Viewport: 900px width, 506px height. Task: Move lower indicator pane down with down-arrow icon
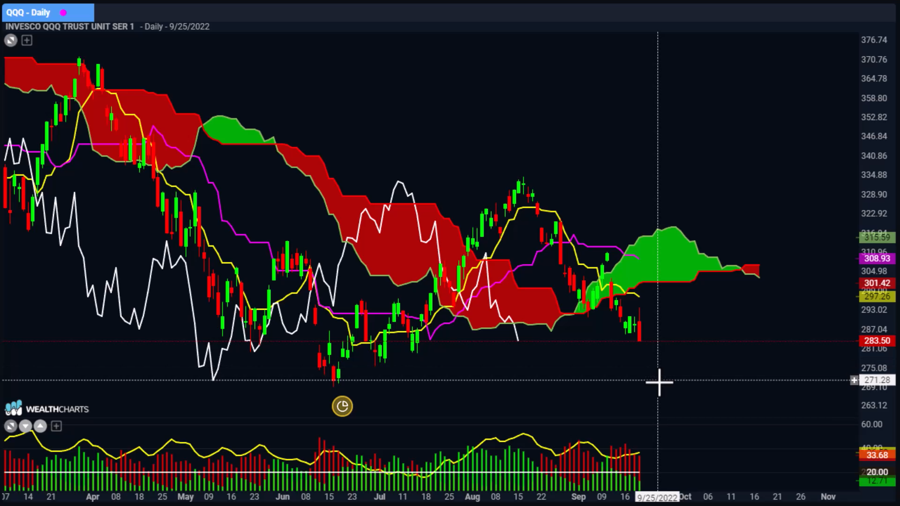pos(25,426)
